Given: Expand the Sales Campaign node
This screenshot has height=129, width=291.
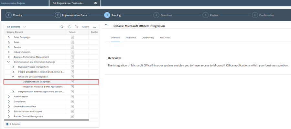Looking at the screenshot, I should tap(9, 37).
